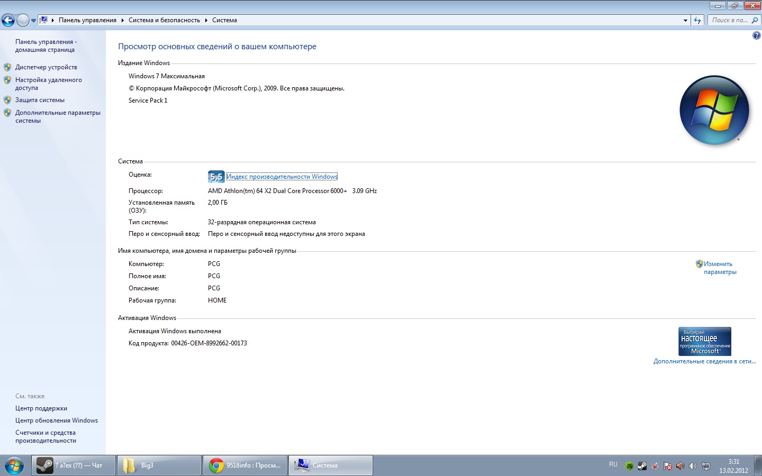Click processor text AMD Athlon 64 X2
The width and height of the screenshot is (762, 476).
pos(292,191)
